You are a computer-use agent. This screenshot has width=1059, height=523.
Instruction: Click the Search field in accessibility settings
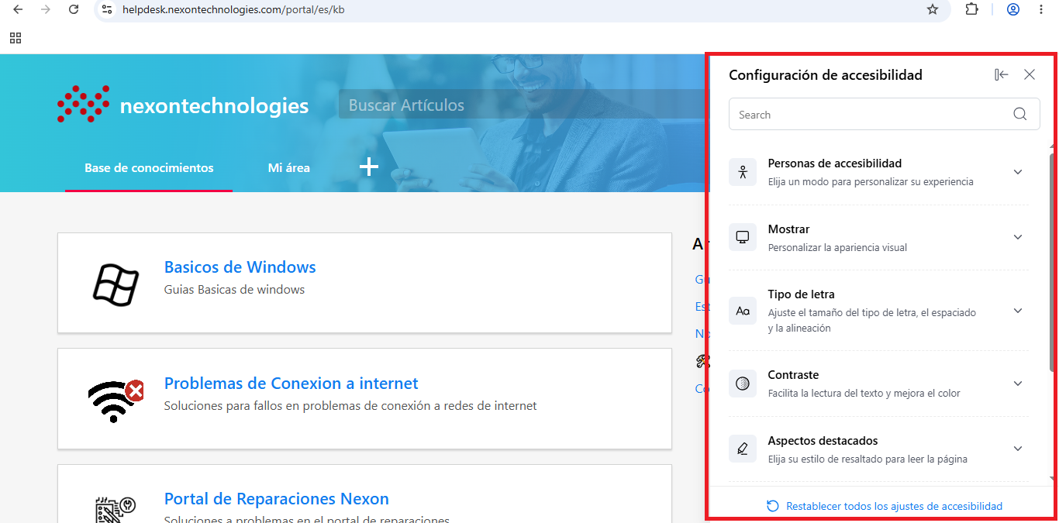pyautogui.click(x=885, y=115)
